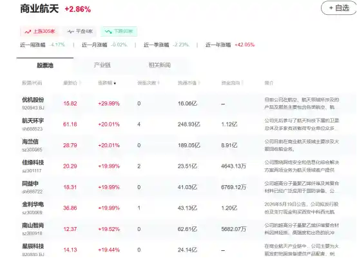Sort by 流通市值 column header
This screenshot has width=357, height=258.
point(189,83)
